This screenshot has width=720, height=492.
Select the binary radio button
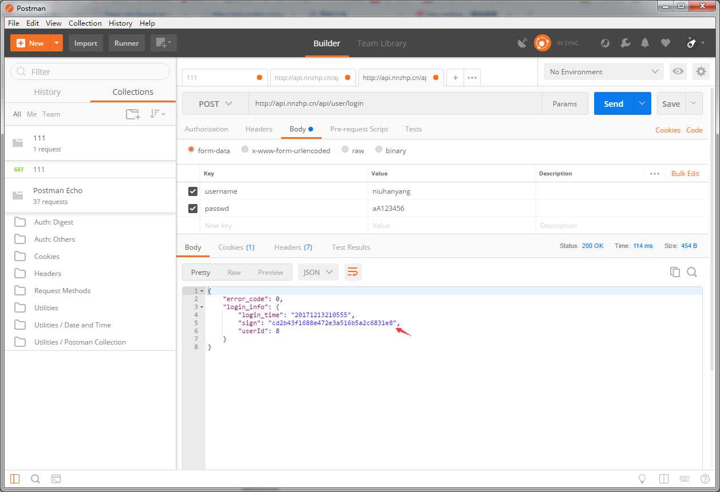(x=379, y=150)
